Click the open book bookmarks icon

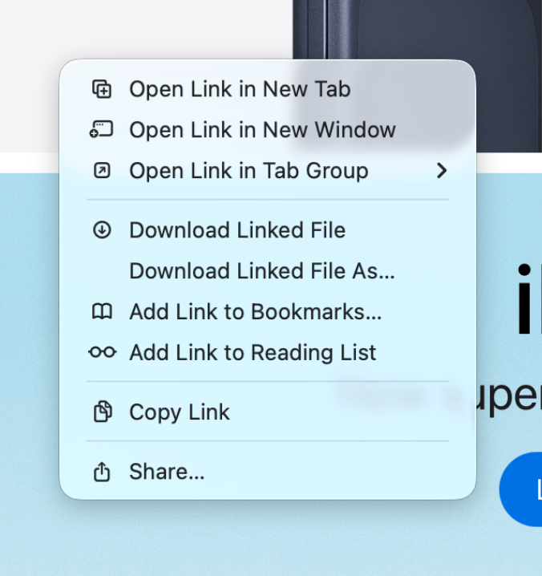click(102, 311)
